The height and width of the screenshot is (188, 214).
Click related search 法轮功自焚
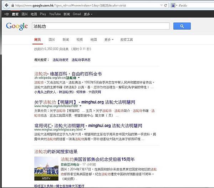60,60
